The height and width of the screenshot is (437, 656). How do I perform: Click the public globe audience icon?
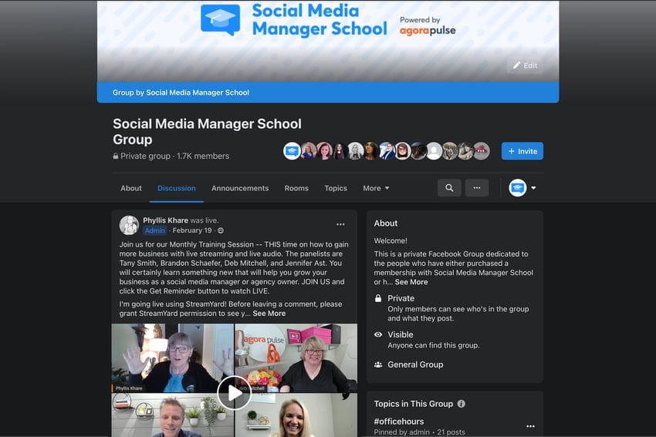[221, 230]
